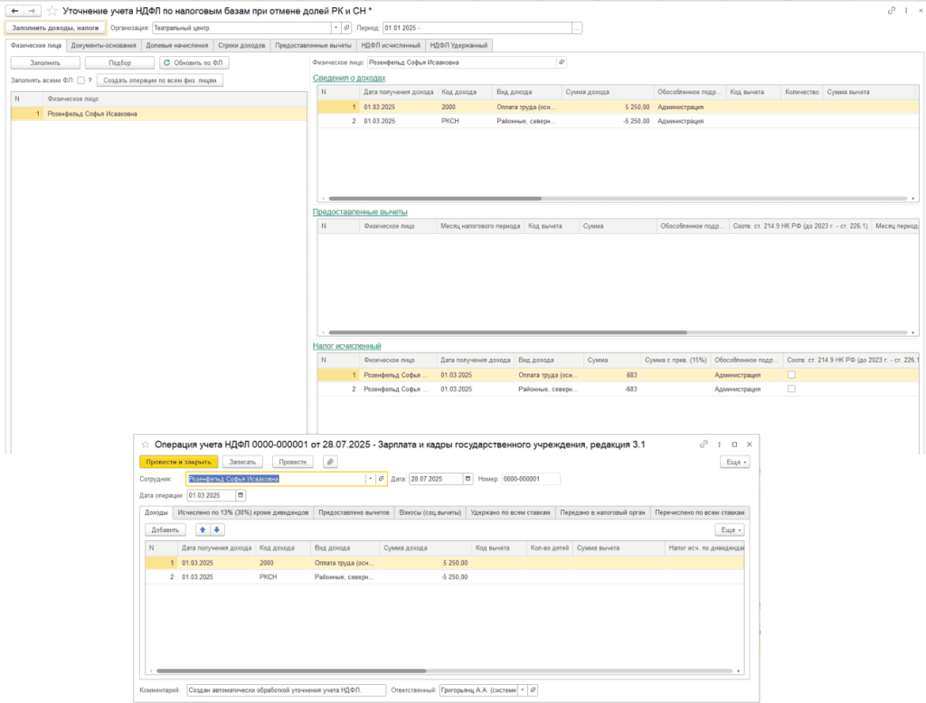Click paperclip attachments icon in operation window

330,462
